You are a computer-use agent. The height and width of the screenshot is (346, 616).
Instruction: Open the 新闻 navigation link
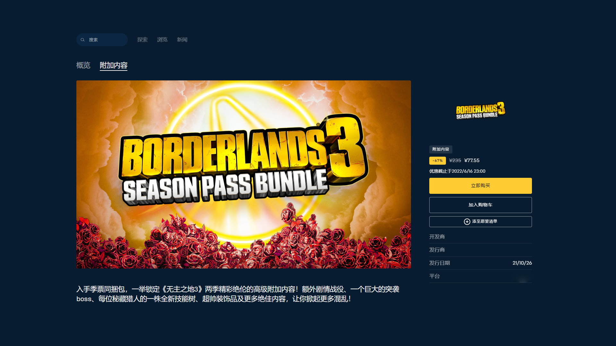pyautogui.click(x=182, y=40)
